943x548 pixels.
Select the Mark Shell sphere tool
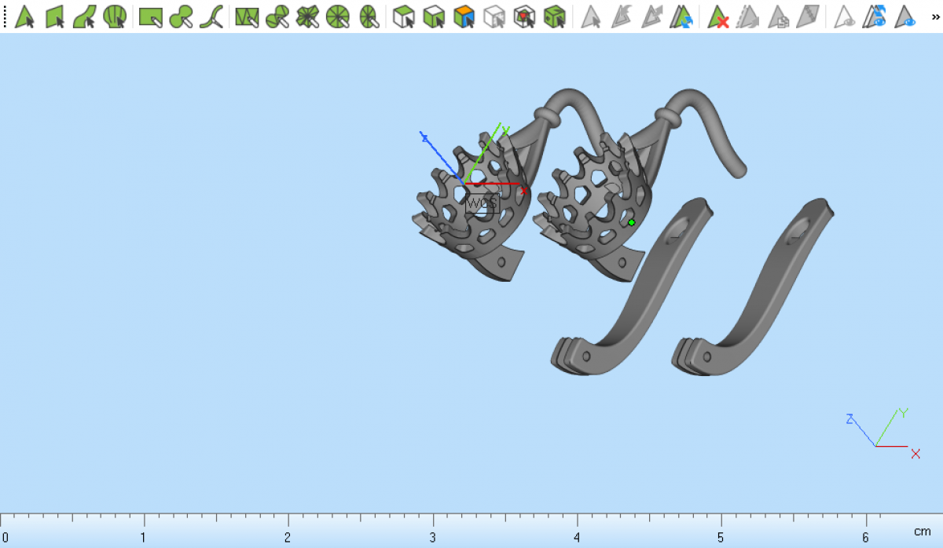tap(115, 16)
